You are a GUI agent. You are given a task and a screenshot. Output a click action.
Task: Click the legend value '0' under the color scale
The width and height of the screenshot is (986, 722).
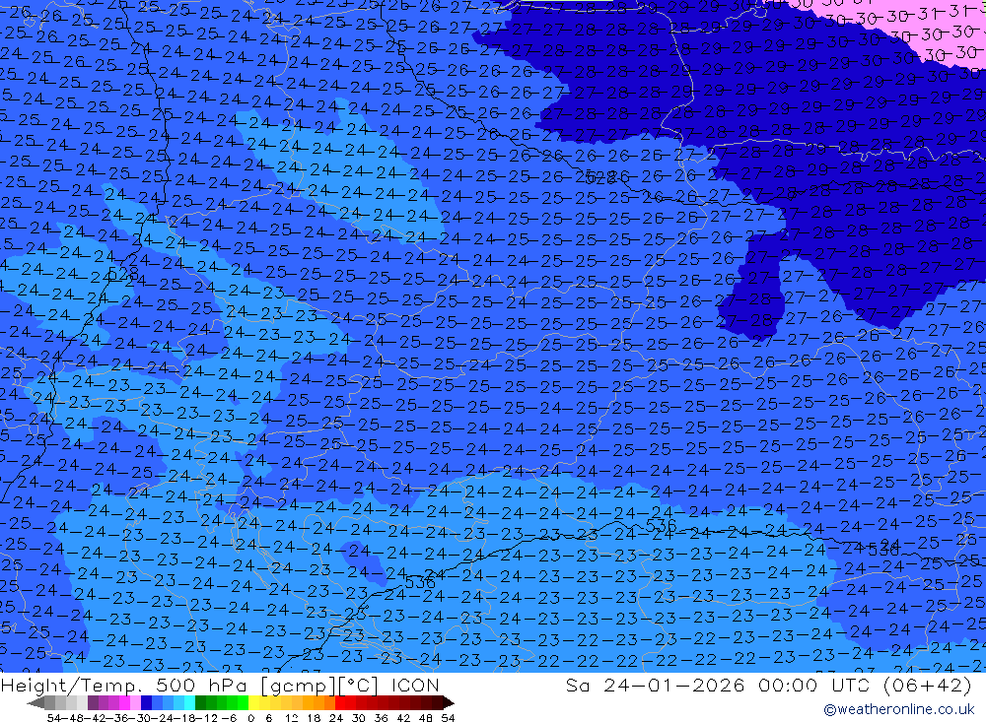(x=250, y=718)
